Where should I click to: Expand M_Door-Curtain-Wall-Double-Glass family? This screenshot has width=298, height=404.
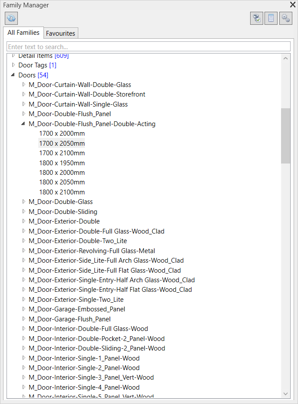24,84
